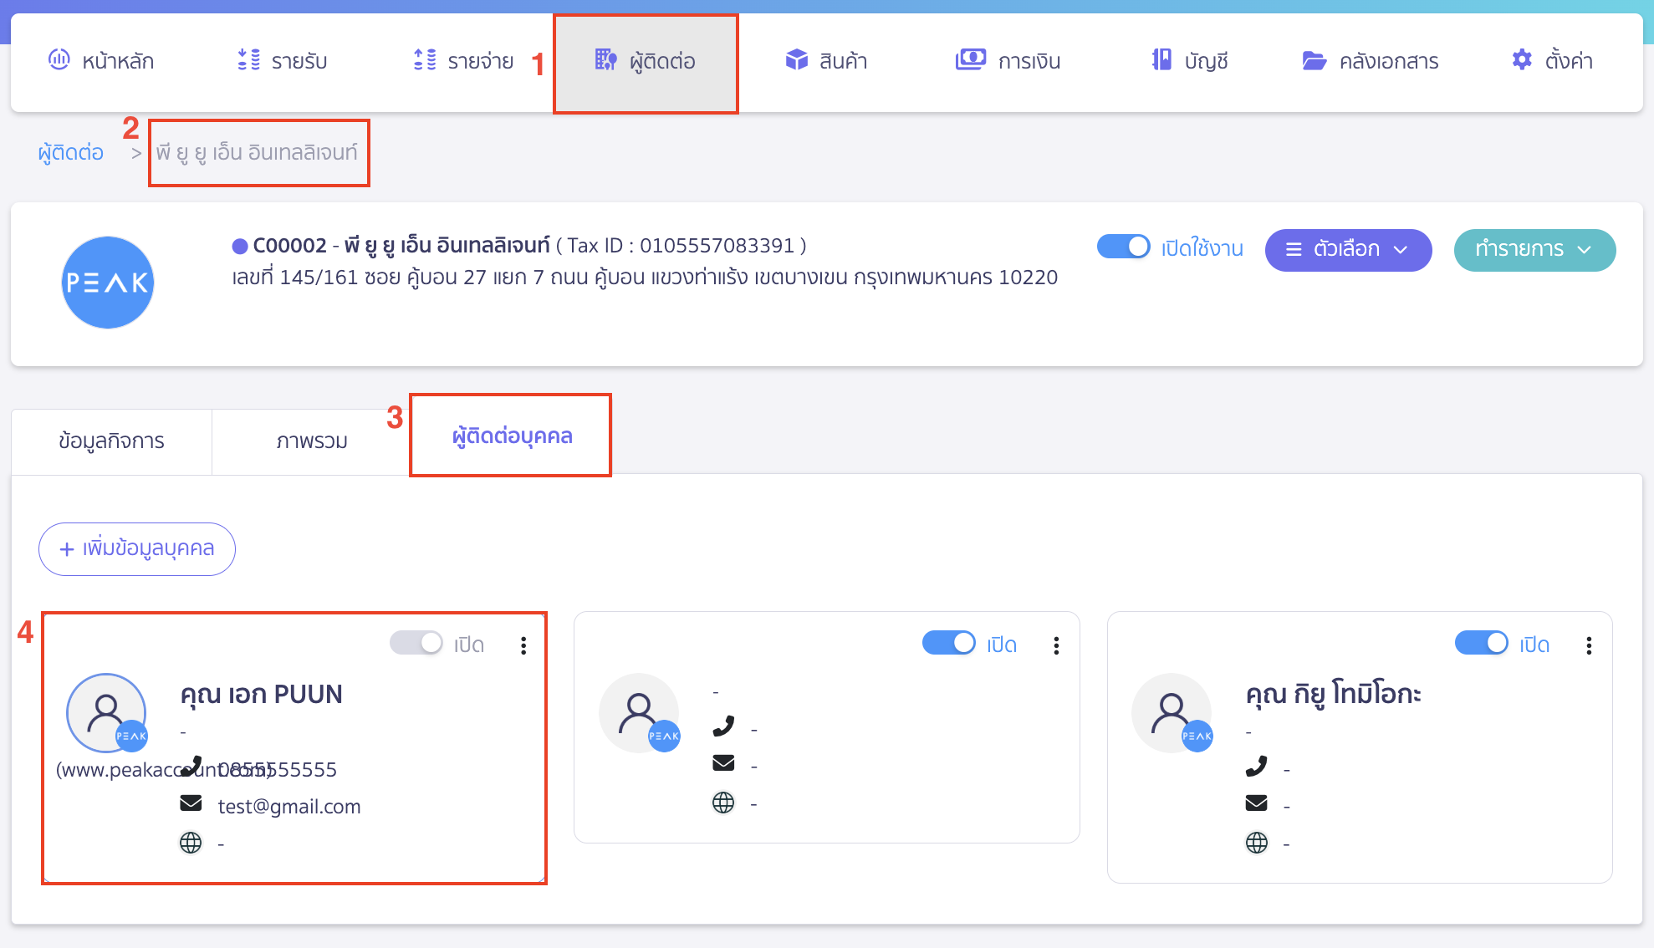Image resolution: width=1654 pixels, height=948 pixels.
Task: Open the ตัวเลือก dropdown
Action: click(x=1348, y=250)
